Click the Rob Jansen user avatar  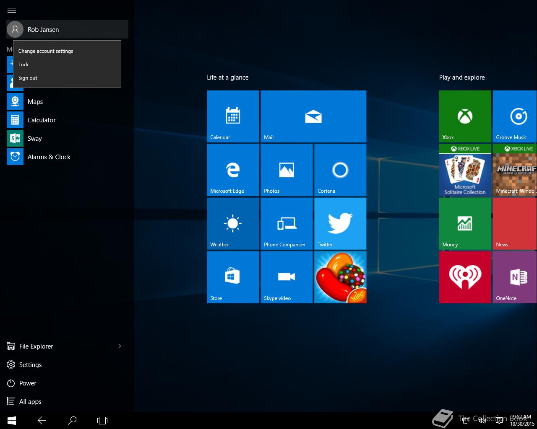click(15, 29)
